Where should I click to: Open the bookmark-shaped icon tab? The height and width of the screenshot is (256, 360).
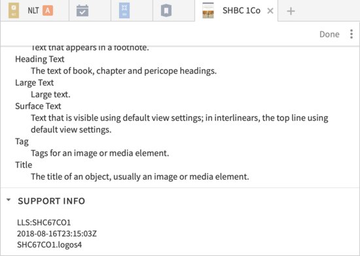[x=166, y=10]
